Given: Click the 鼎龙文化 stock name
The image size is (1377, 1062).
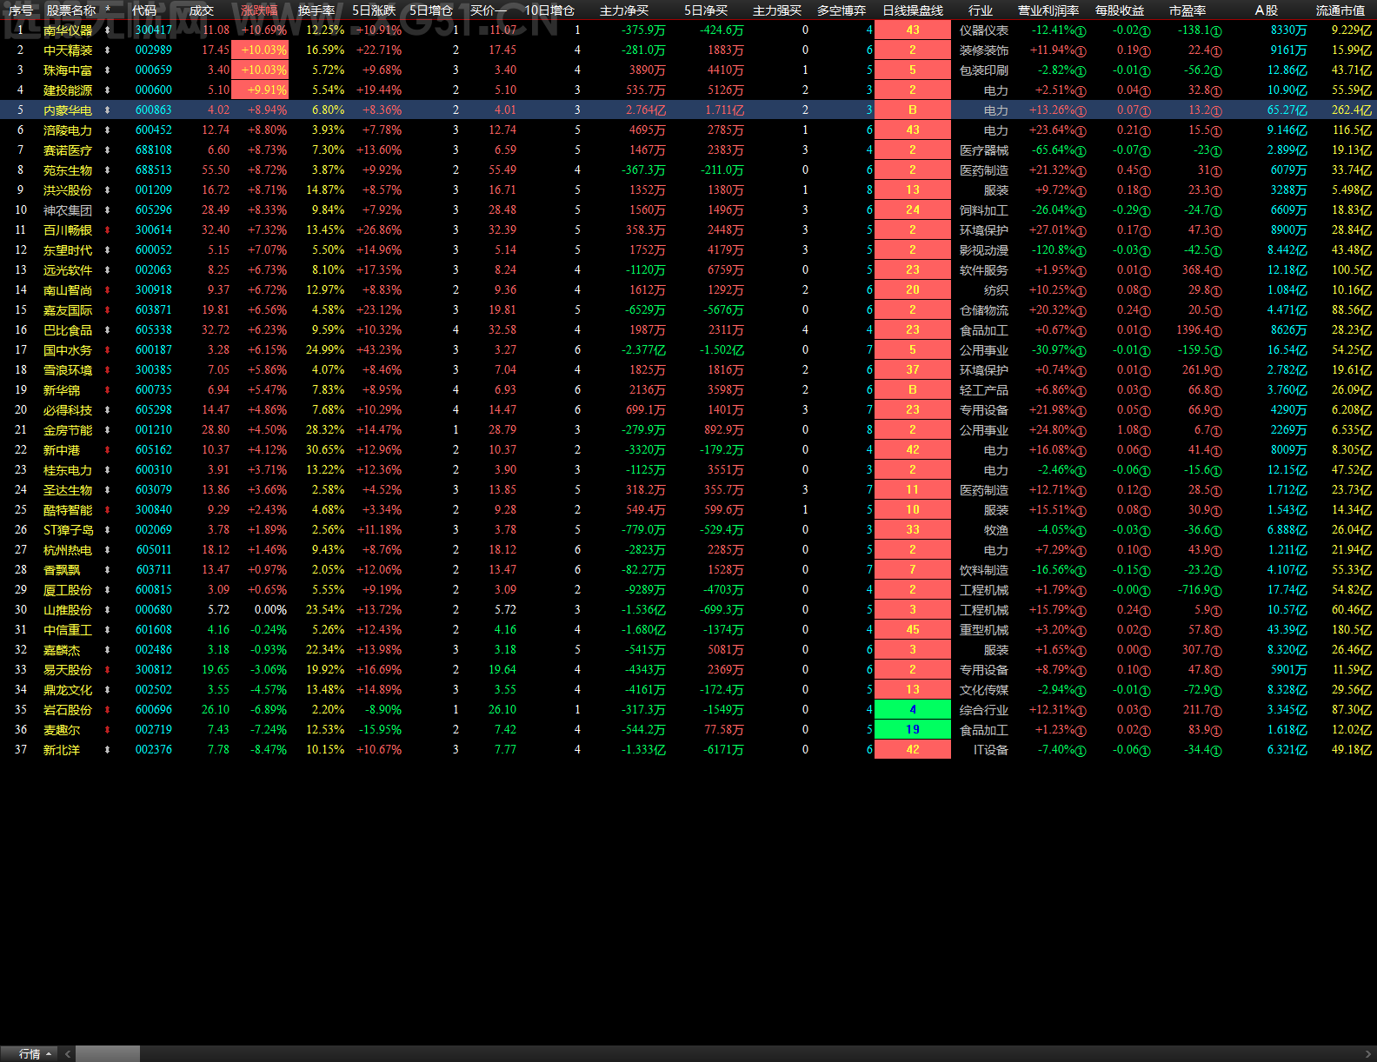Looking at the screenshot, I should tap(68, 690).
